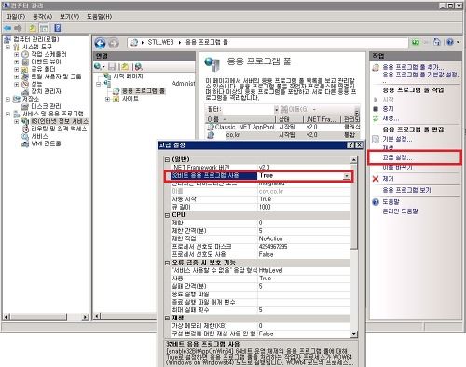This screenshot has width=466, height=367.
Task: Click the 응용 프로그램 풀 기본값 설정 link
Action: (420, 75)
